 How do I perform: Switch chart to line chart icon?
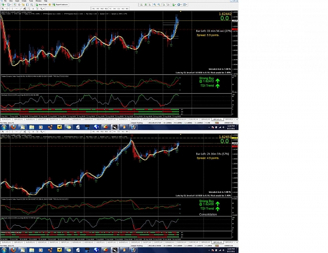coord(150,5)
